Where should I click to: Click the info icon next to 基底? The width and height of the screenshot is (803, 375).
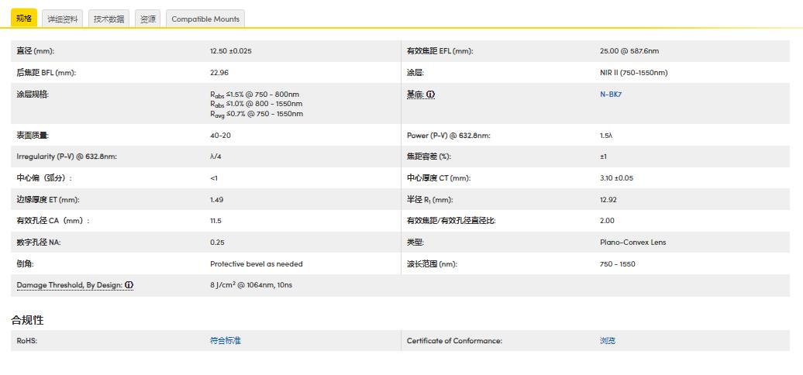431,95
